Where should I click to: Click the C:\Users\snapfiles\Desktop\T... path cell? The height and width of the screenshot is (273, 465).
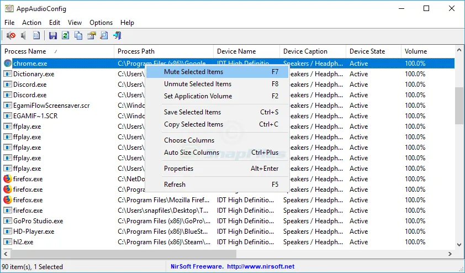163,211
